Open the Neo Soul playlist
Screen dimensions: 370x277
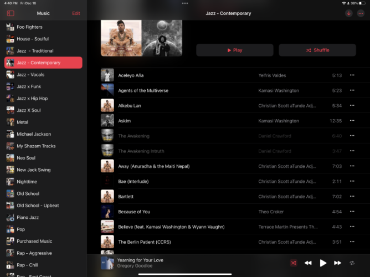click(43, 158)
